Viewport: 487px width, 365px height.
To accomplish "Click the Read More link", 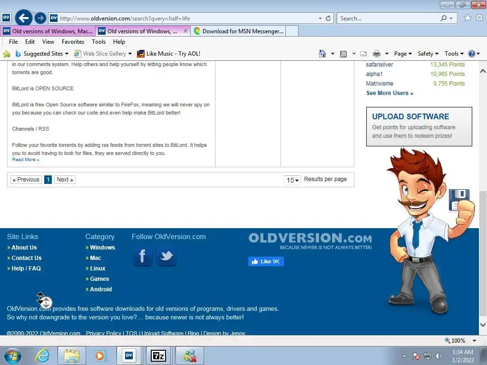I will (x=26, y=160).
